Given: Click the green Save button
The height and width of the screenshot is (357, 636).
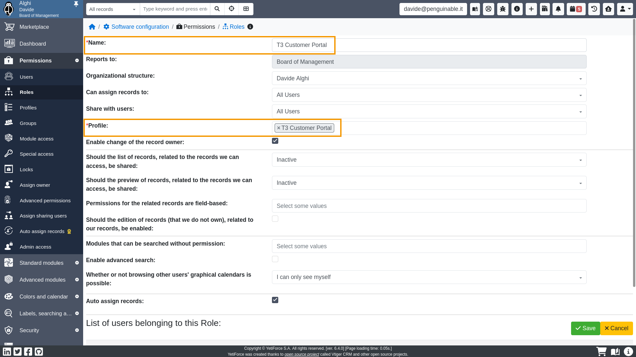Looking at the screenshot, I should (x=585, y=328).
